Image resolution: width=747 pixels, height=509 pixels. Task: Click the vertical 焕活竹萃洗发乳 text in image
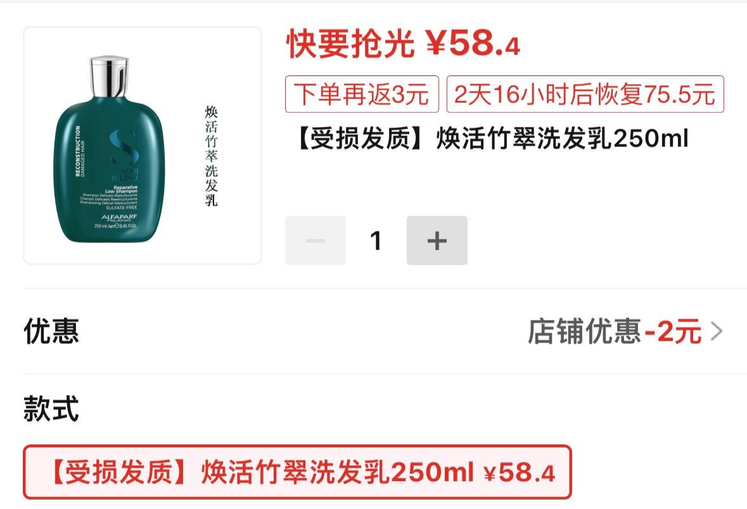tap(211, 156)
